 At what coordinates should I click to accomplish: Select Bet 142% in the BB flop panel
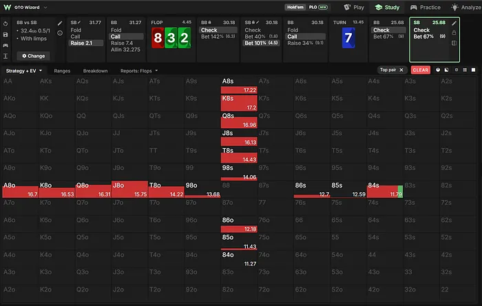[x=218, y=37]
